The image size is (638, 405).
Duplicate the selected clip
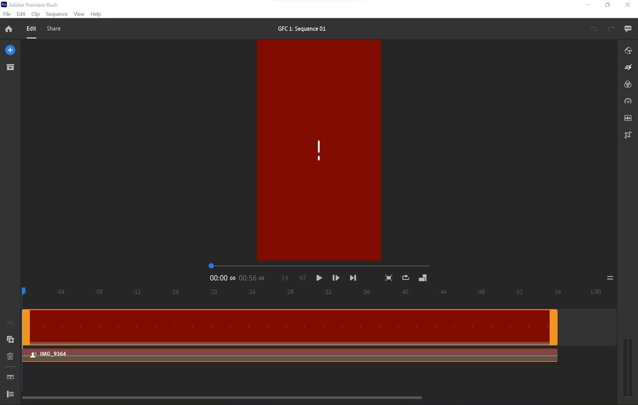click(10, 339)
